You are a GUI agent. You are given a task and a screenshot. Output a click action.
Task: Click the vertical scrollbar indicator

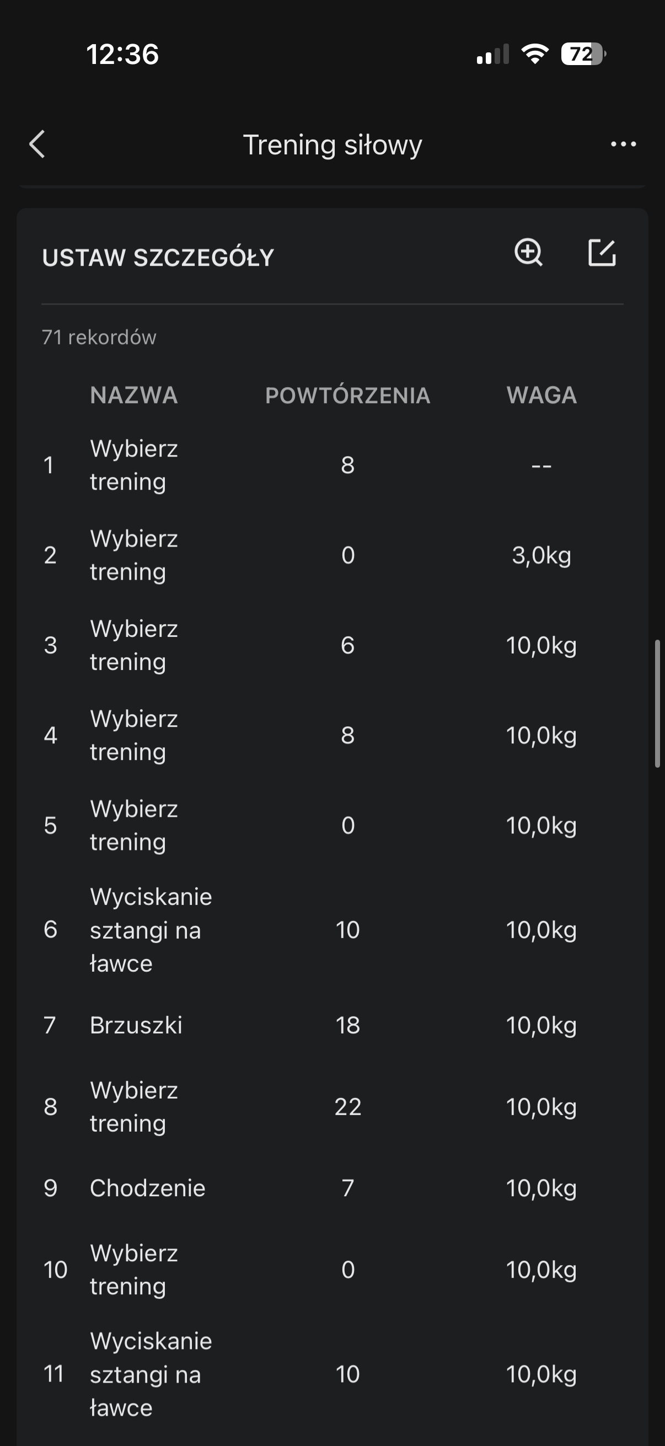[657, 703]
